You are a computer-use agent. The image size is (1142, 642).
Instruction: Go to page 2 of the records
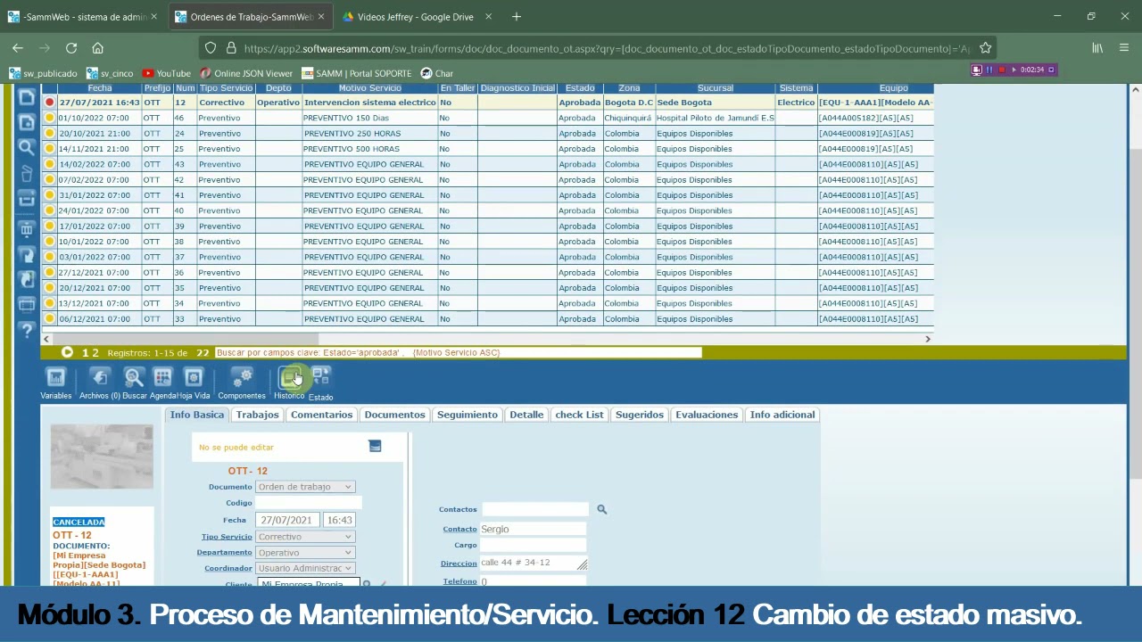95,353
